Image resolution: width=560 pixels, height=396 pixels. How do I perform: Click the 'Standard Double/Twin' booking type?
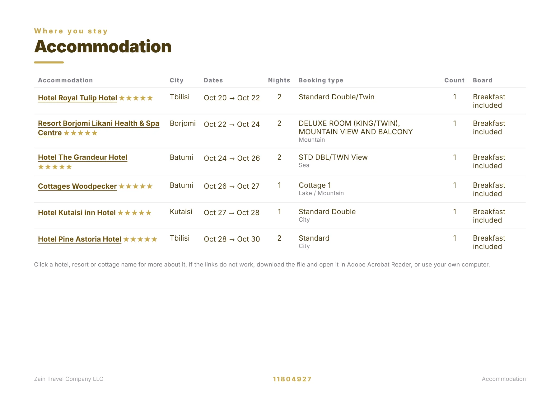pyautogui.click(x=337, y=97)
